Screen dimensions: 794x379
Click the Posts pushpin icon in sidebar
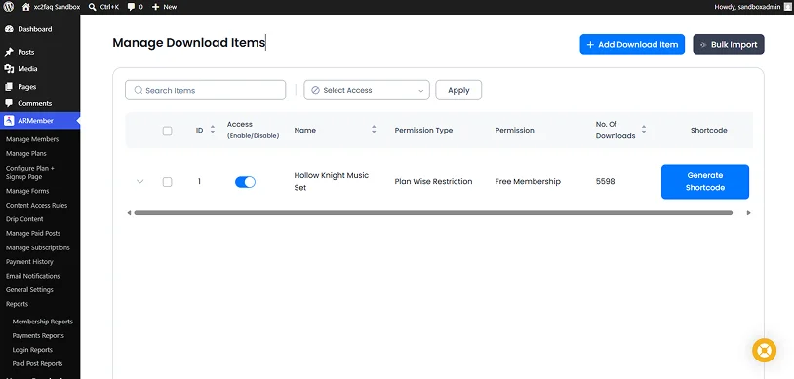point(9,52)
